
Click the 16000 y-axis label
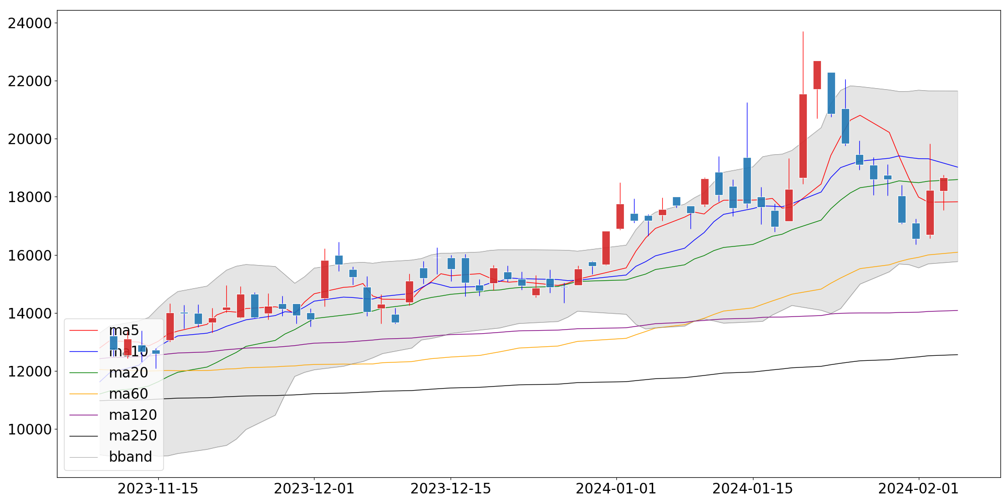(x=30, y=256)
